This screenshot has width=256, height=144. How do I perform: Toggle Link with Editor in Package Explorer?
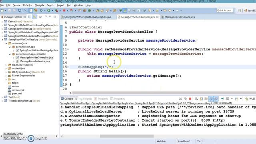[34, 17]
